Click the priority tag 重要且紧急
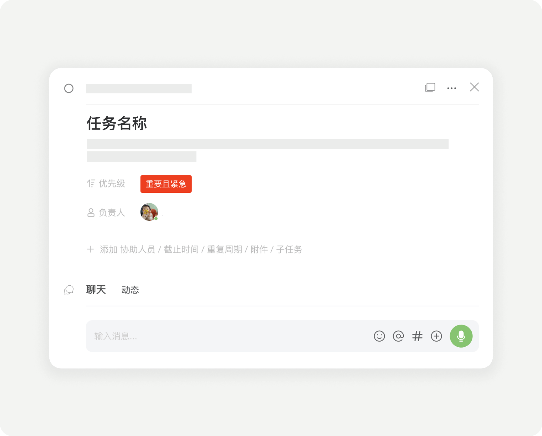The width and height of the screenshot is (542, 436). click(166, 184)
